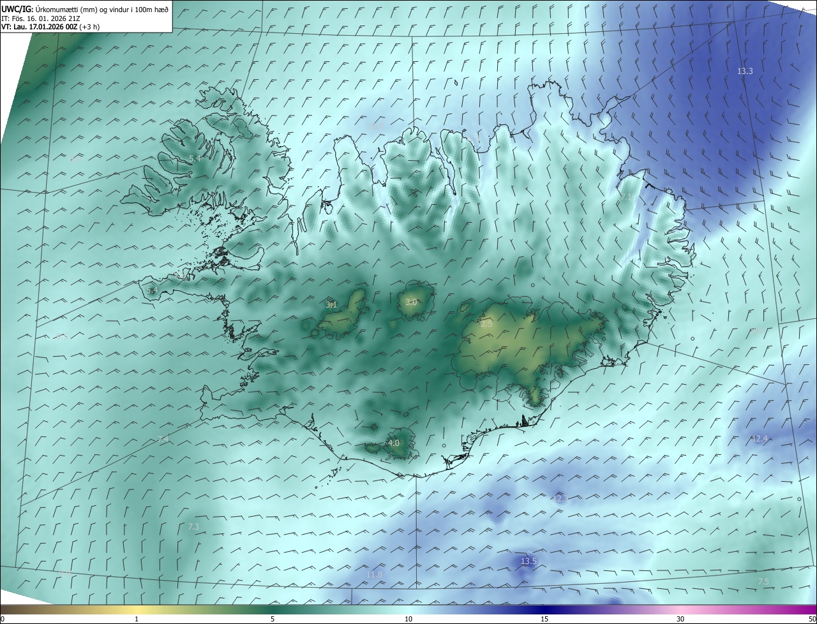Viewport: 817px width, 624px height.
Task: Click the 1 tick on the color scale
Action: (137, 619)
